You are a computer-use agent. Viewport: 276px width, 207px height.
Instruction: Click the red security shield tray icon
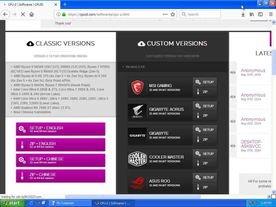click(x=251, y=203)
